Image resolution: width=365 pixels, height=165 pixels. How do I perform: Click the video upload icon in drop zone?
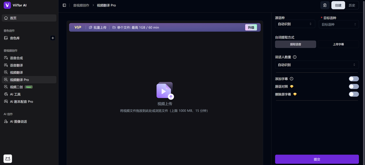(x=165, y=91)
